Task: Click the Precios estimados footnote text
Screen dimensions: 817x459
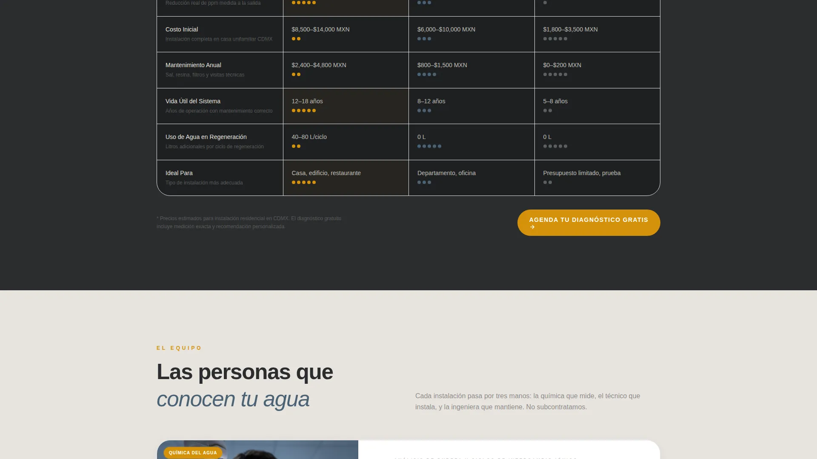Action: pos(249,222)
